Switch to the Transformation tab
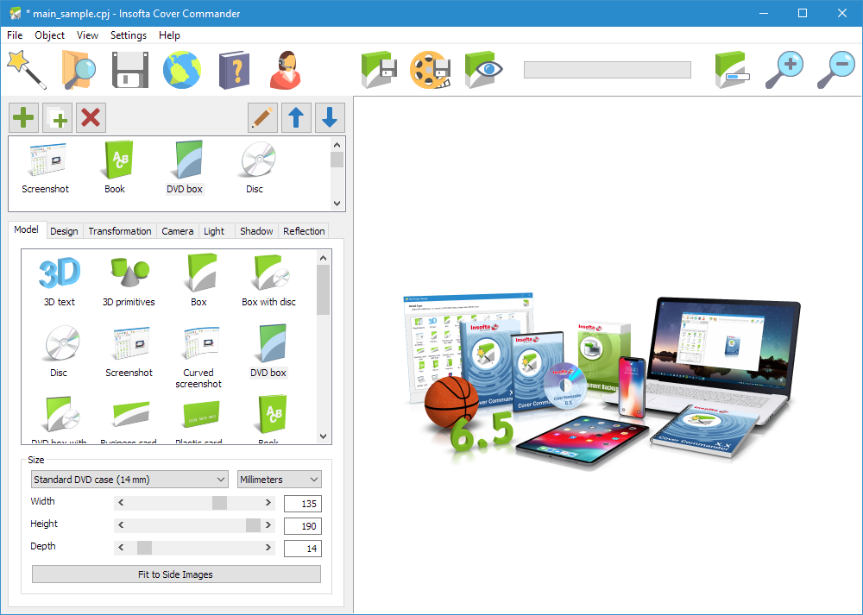The width and height of the screenshot is (863, 615). (x=120, y=231)
